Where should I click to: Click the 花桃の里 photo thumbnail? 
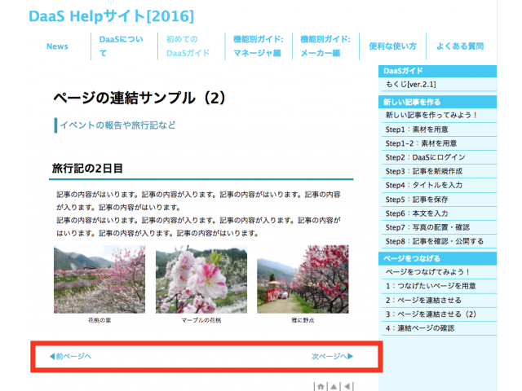click(x=100, y=279)
